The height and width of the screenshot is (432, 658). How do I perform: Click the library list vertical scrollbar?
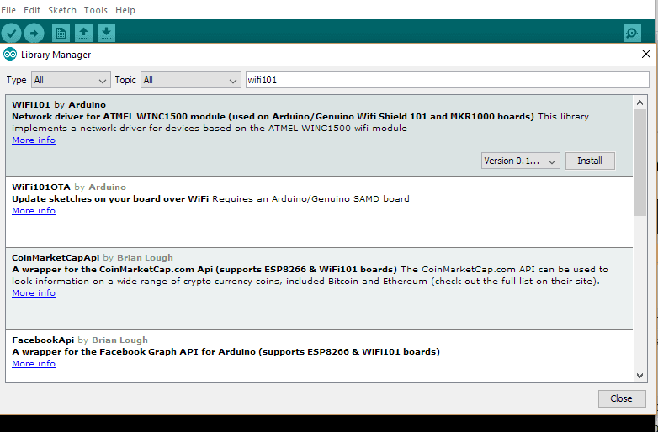[639, 160]
